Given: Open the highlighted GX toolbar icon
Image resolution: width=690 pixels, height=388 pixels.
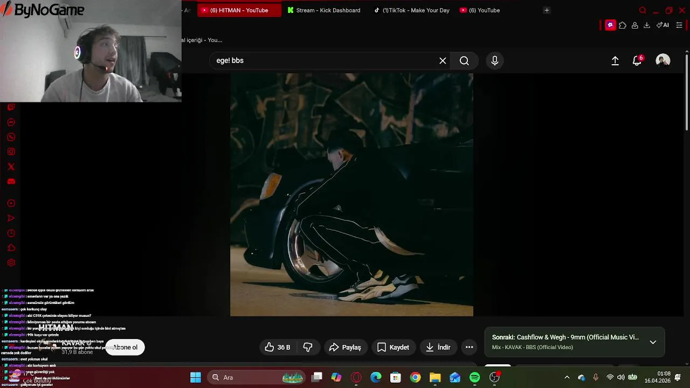Looking at the screenshot, I should 610,25.
